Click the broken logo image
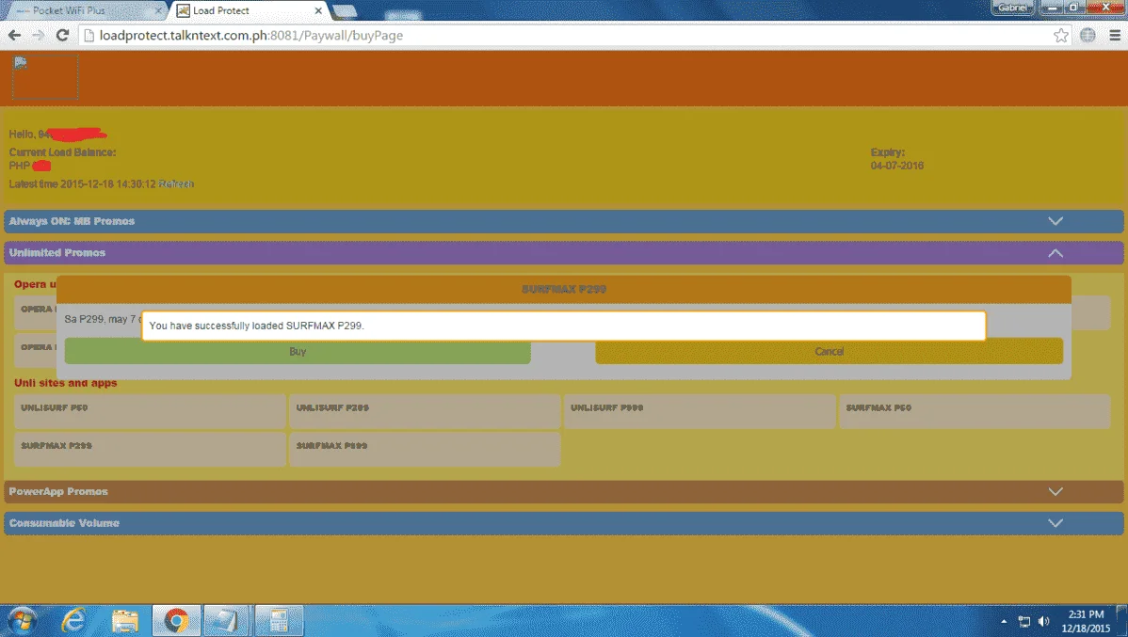Viewport: 1128px width, 637px height. [44, 77]
